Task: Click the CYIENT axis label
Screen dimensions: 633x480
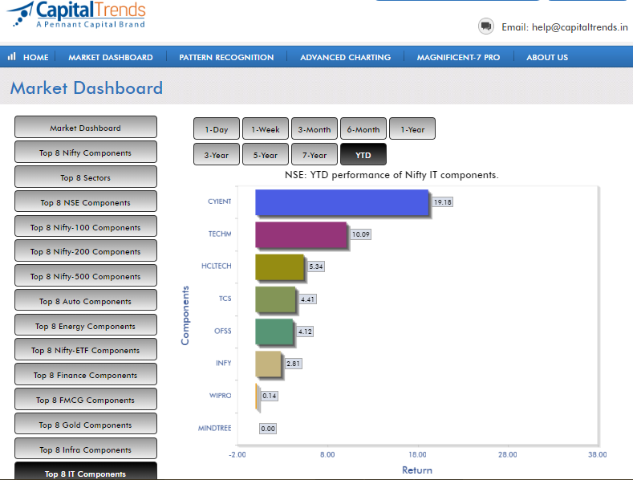Action: pyautogui.click(x=220, y=201)
